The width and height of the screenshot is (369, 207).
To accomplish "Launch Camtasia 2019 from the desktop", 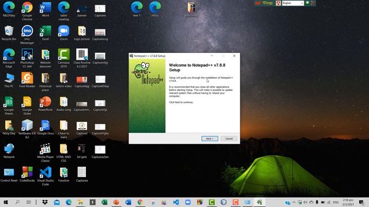I will (63, 58).
